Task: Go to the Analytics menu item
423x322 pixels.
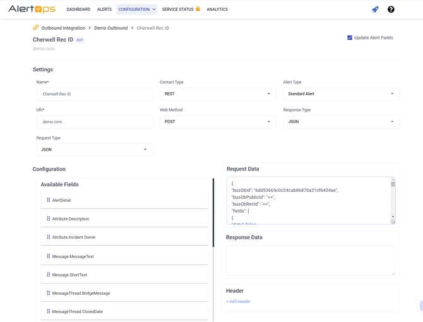Action: [x=217, y=9]
